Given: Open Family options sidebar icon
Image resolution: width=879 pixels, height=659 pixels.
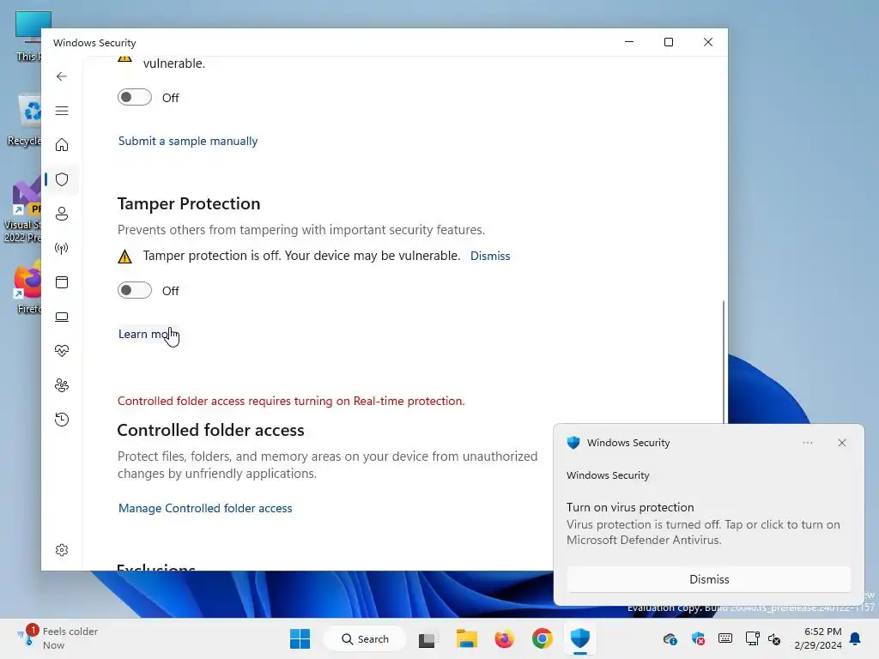Looking at the screenshot, I should pos(62,385).
